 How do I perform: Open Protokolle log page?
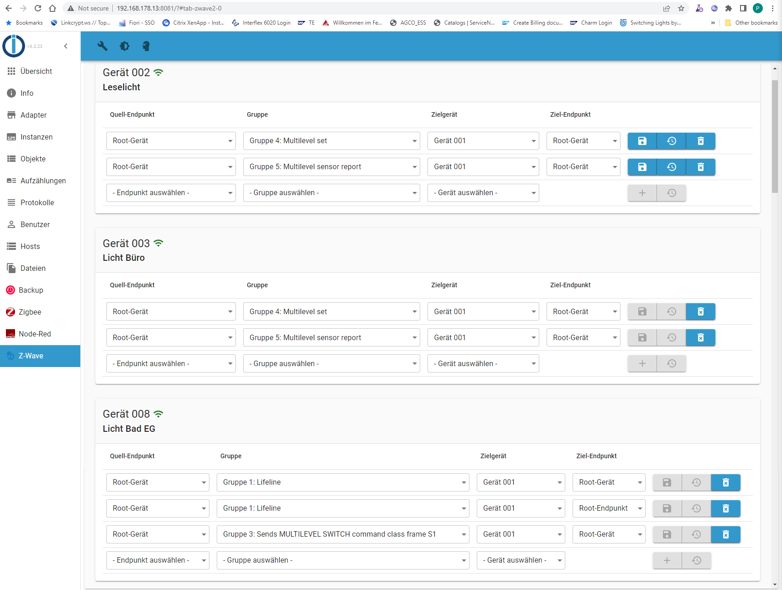[40, 202]
